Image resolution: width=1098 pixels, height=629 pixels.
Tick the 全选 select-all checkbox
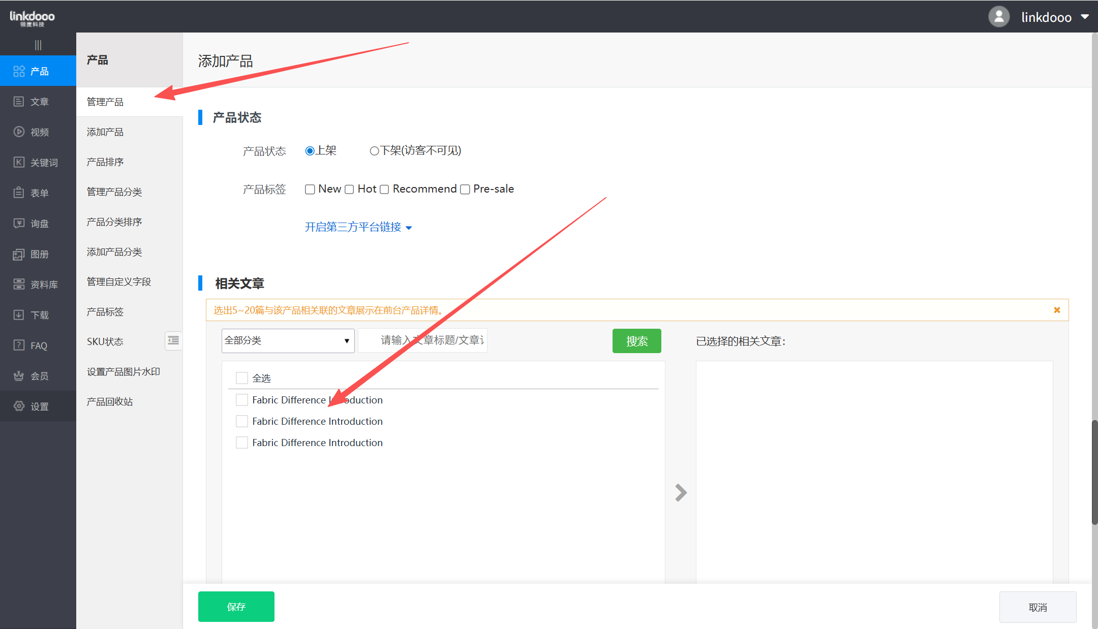242,378
